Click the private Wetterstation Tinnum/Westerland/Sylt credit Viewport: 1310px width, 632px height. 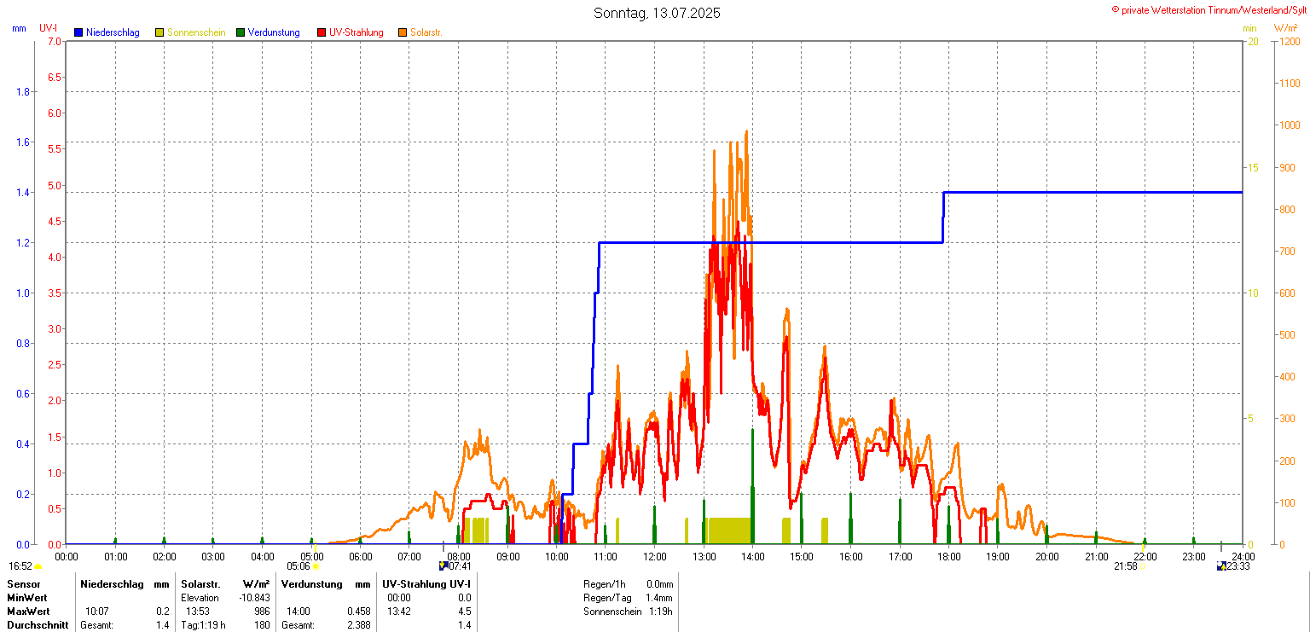coord(1209,9)
